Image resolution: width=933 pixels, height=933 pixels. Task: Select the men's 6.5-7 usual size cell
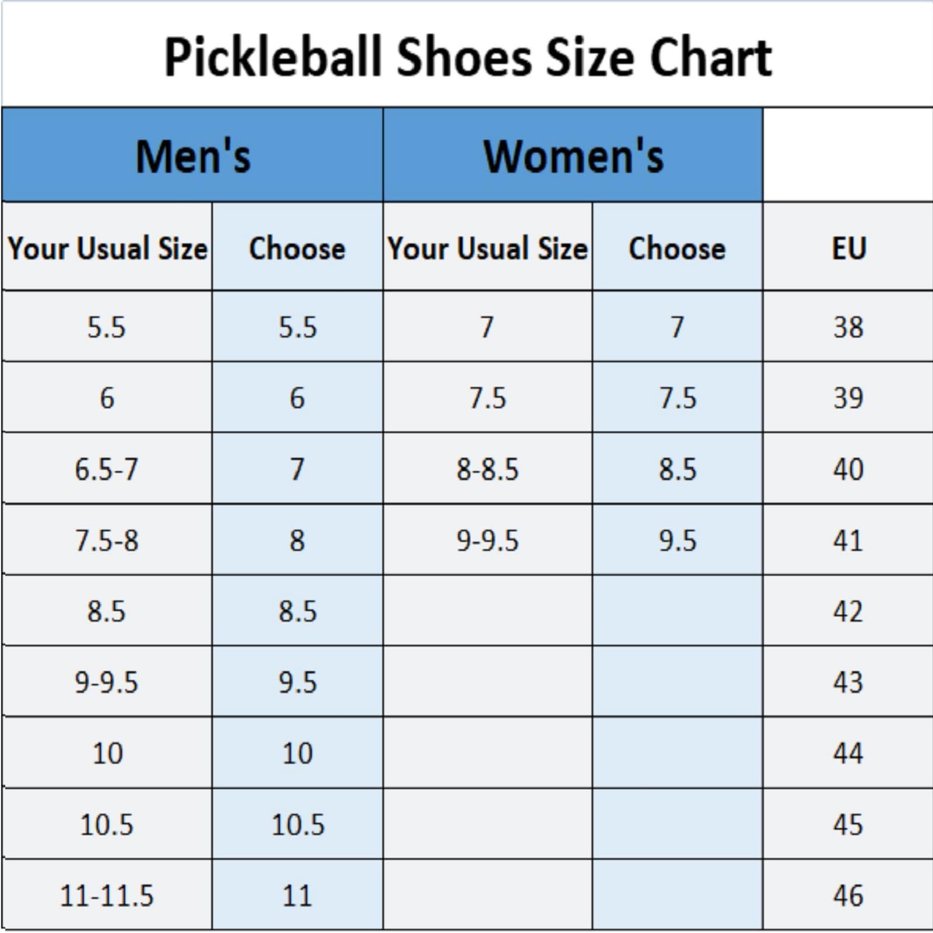tap(107, 469)
